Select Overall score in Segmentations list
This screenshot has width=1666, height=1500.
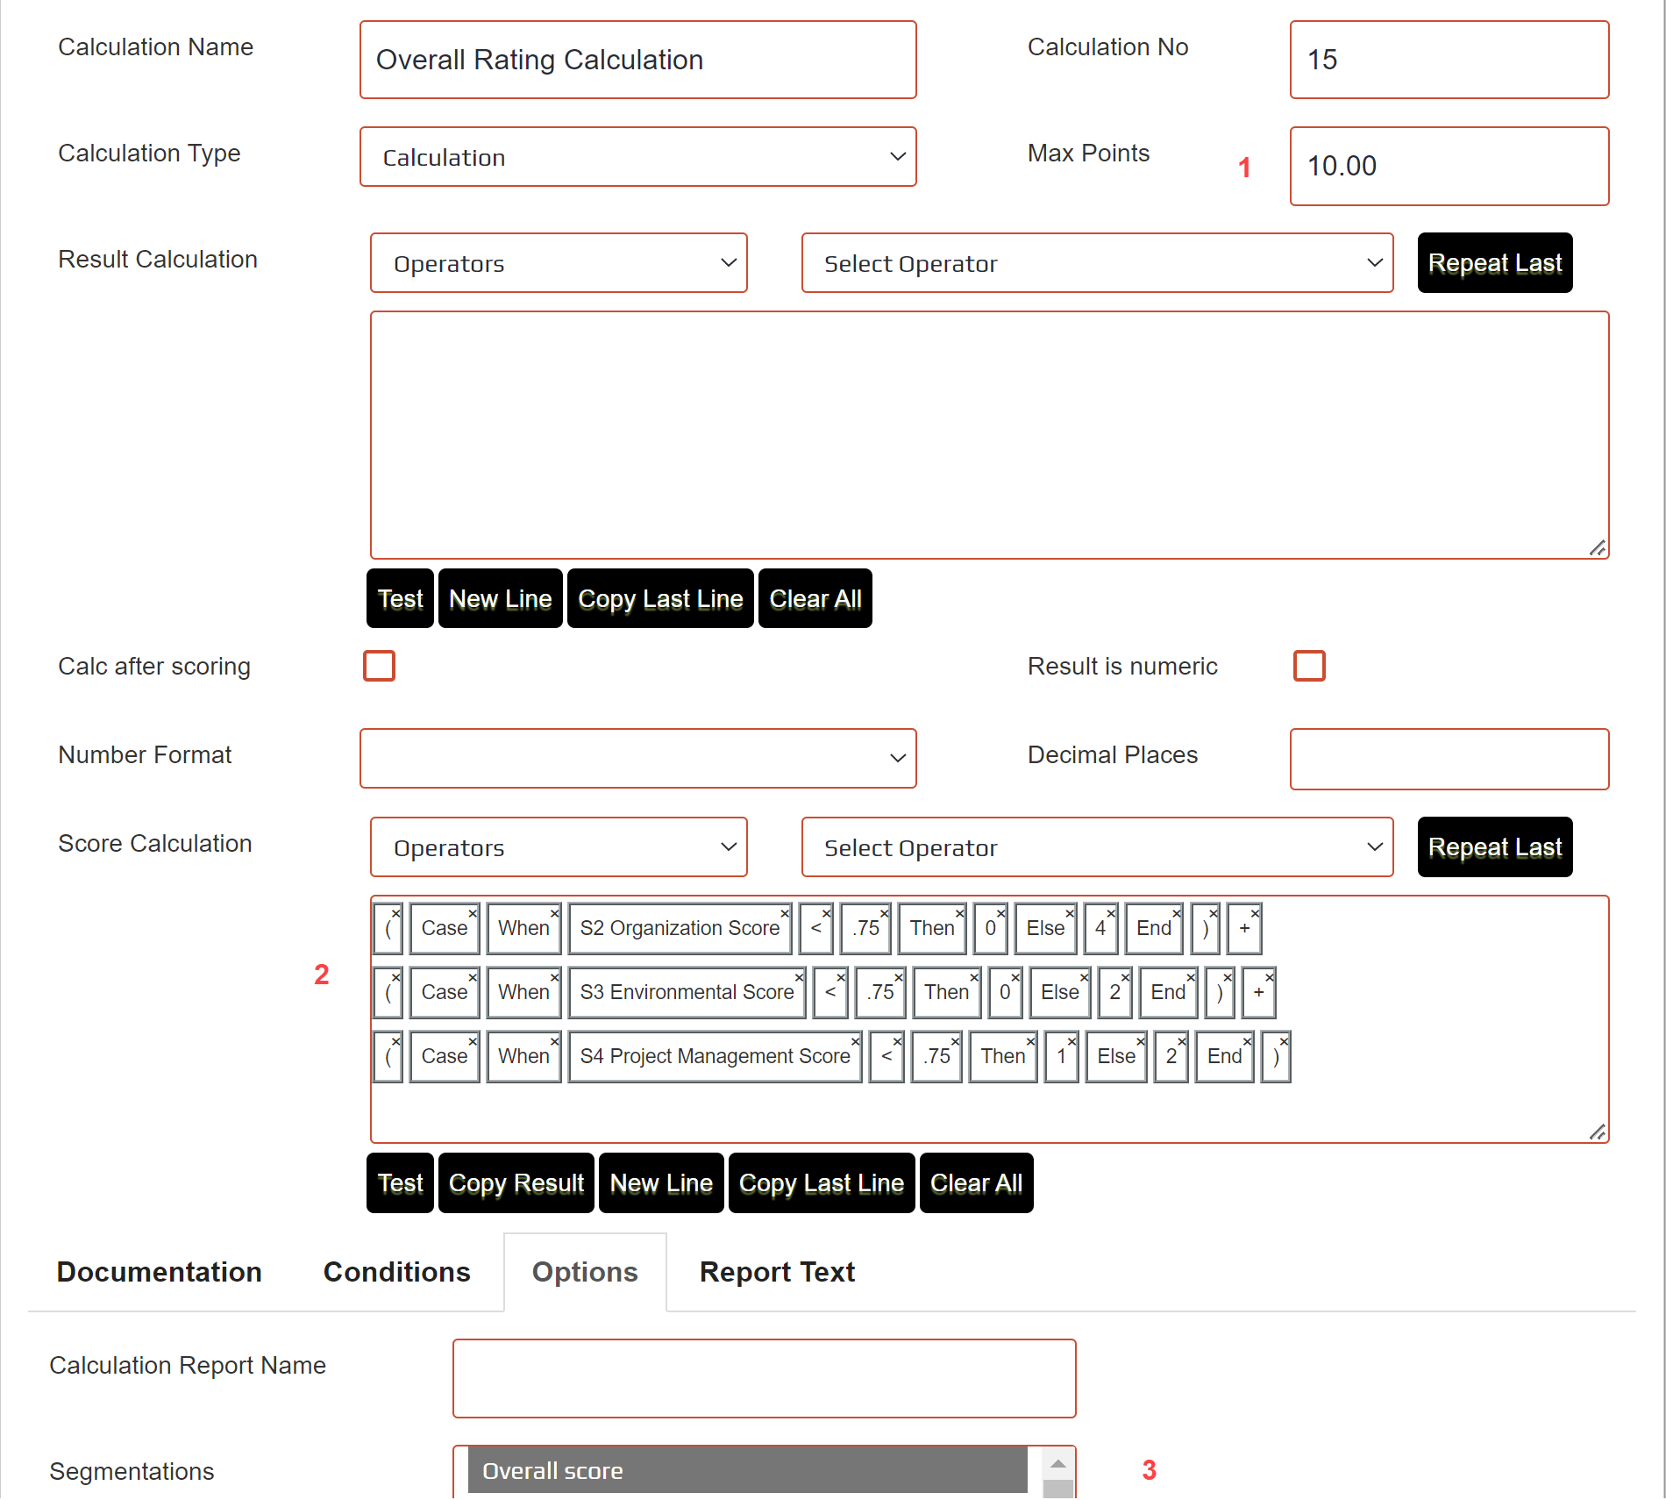click(747, 1471)
